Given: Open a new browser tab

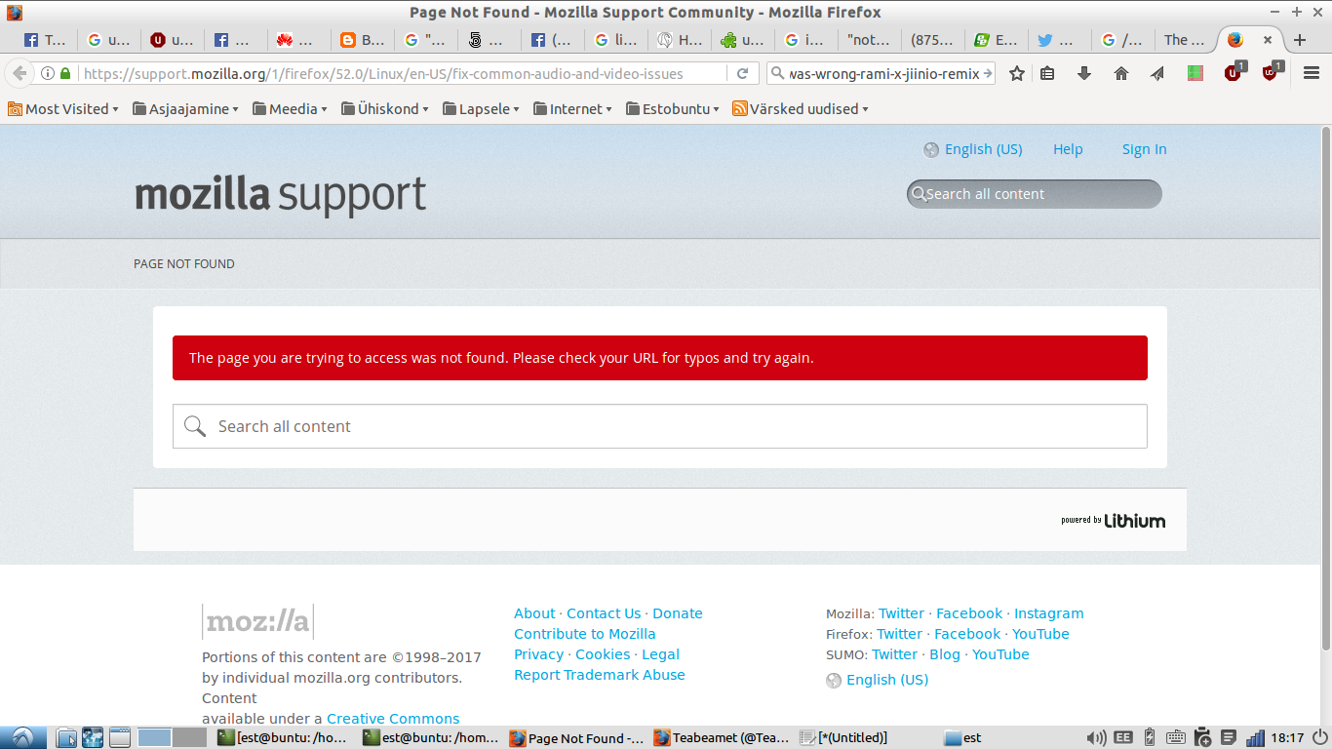Looking at the screenshot, I should point(1299,40).
